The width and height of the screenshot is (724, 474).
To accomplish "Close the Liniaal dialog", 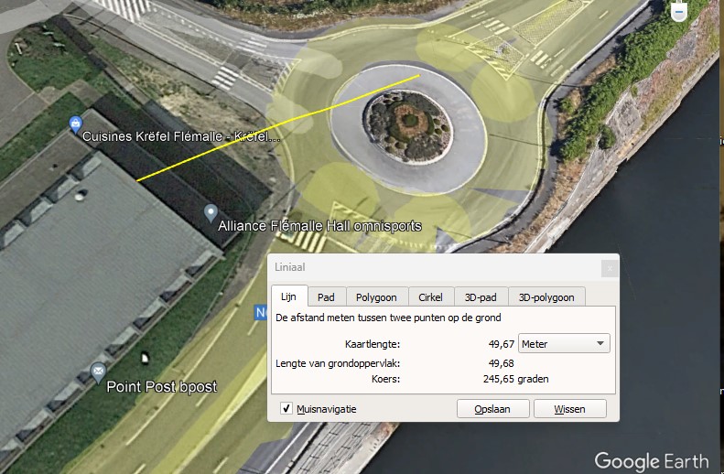I will (x=610, y=268).
